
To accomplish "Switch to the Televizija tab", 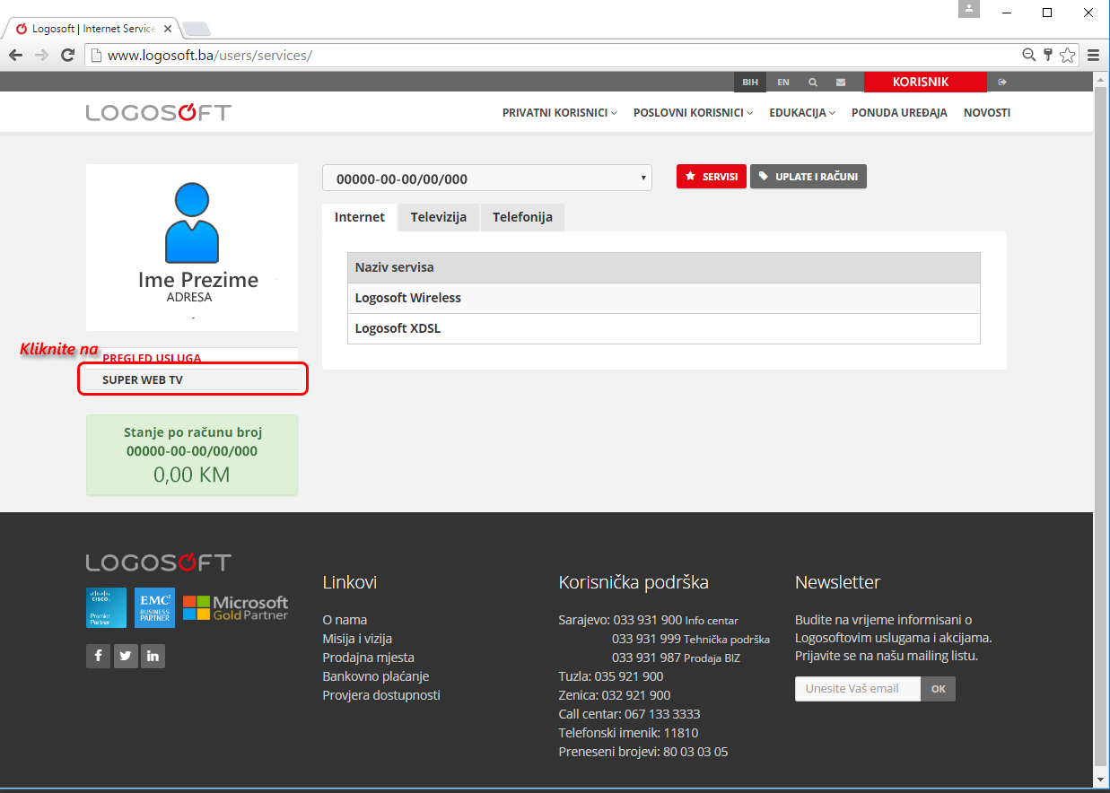I will coord(439,217).
